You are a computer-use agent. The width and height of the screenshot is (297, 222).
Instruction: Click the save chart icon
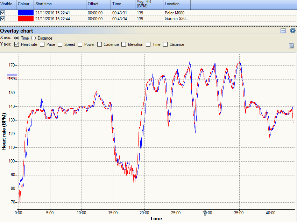click(291, 46)
